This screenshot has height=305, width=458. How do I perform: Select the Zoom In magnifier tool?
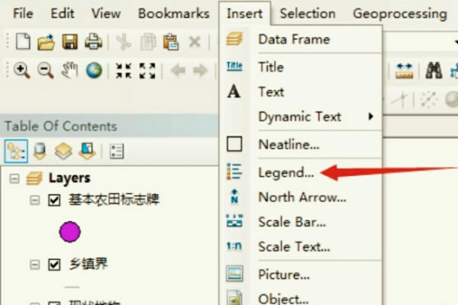click(x=22, y=71)
